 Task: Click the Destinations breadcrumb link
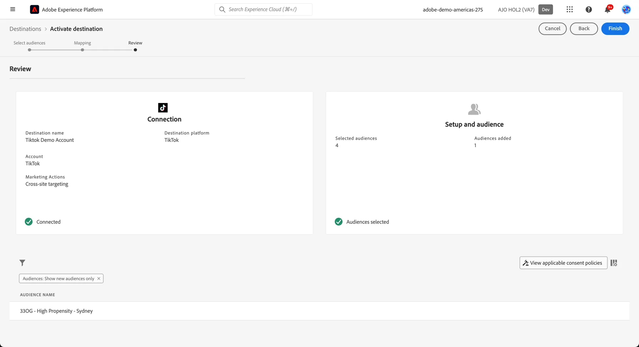coord(25,29)
